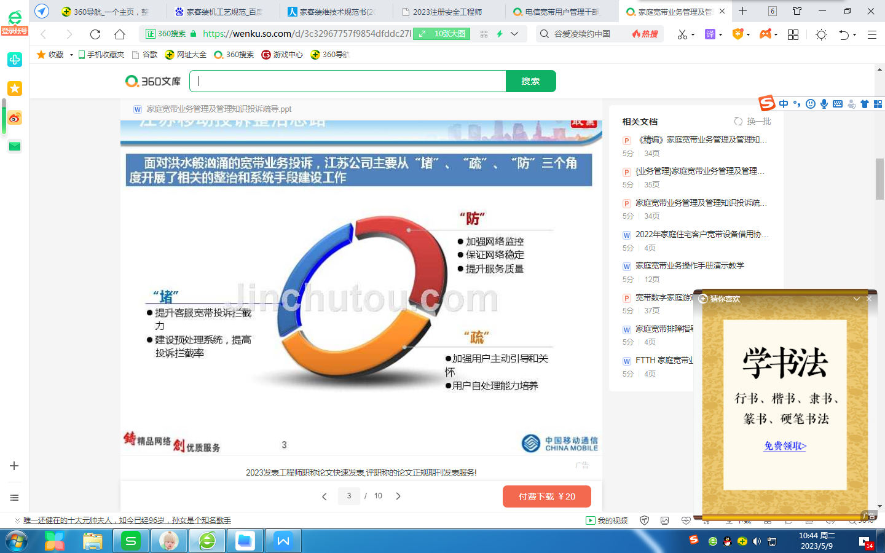Click the page number input showing 3
The image size is (885, 553).
point(349,496)
